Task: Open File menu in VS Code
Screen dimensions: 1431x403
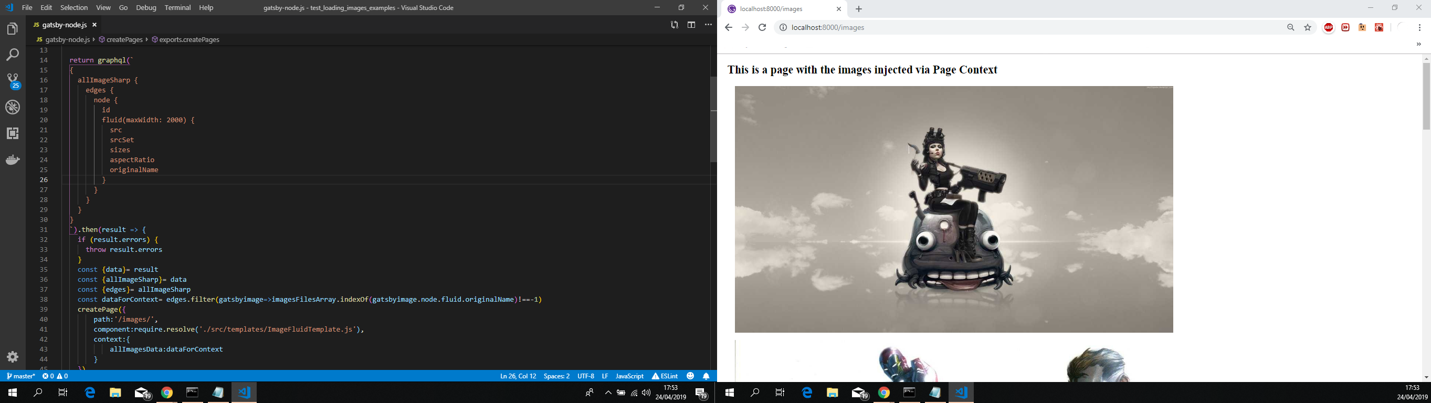Action: point(27,8)
